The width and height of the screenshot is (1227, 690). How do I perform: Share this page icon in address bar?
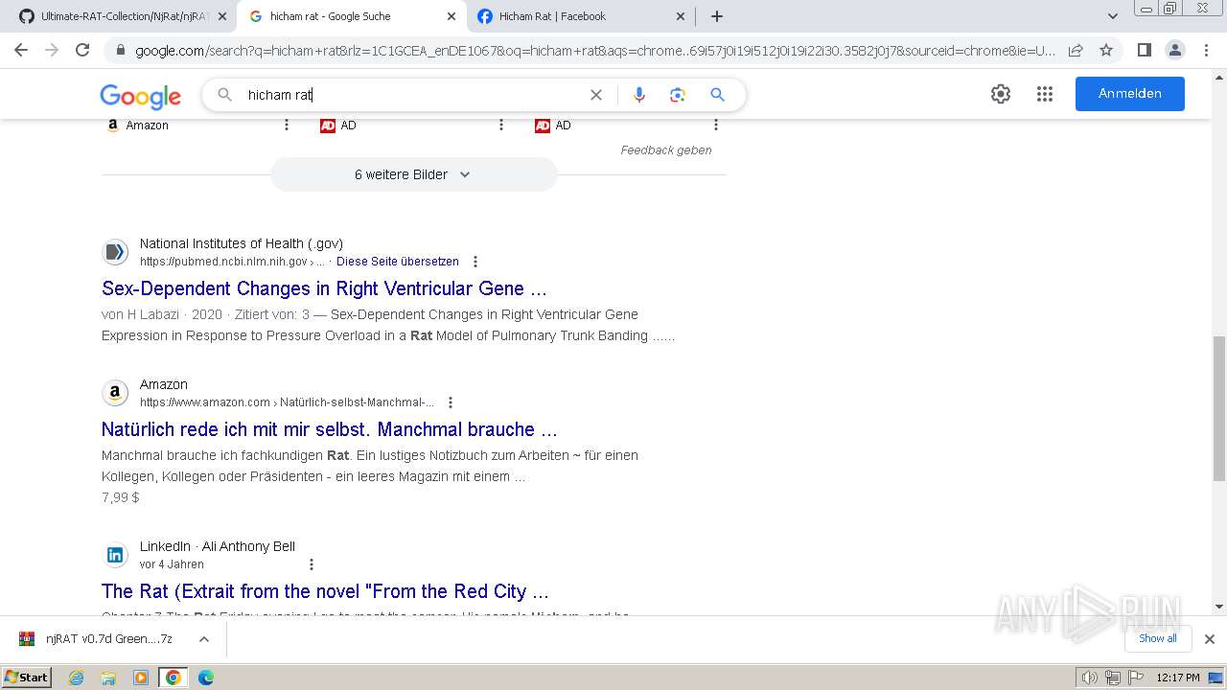[x=1076, y=51]
